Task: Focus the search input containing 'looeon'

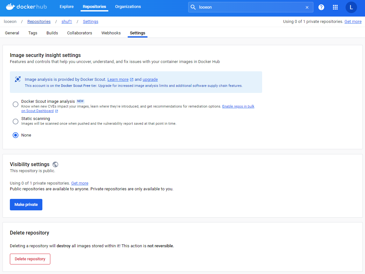Action: [x=250, y=7]
